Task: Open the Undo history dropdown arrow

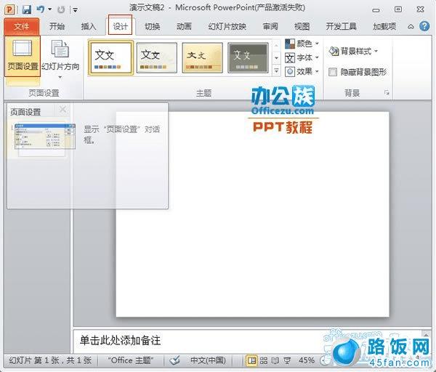Action: (x=49, y=9)
